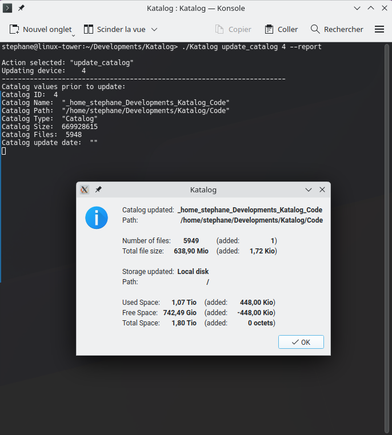Click the Free Space value 742,49 Gio
Image resolution: width=392 pixels, height=435 pixels.
179,313
